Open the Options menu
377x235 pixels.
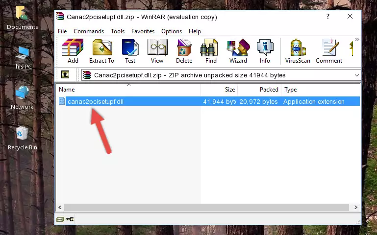click(172, 31)
